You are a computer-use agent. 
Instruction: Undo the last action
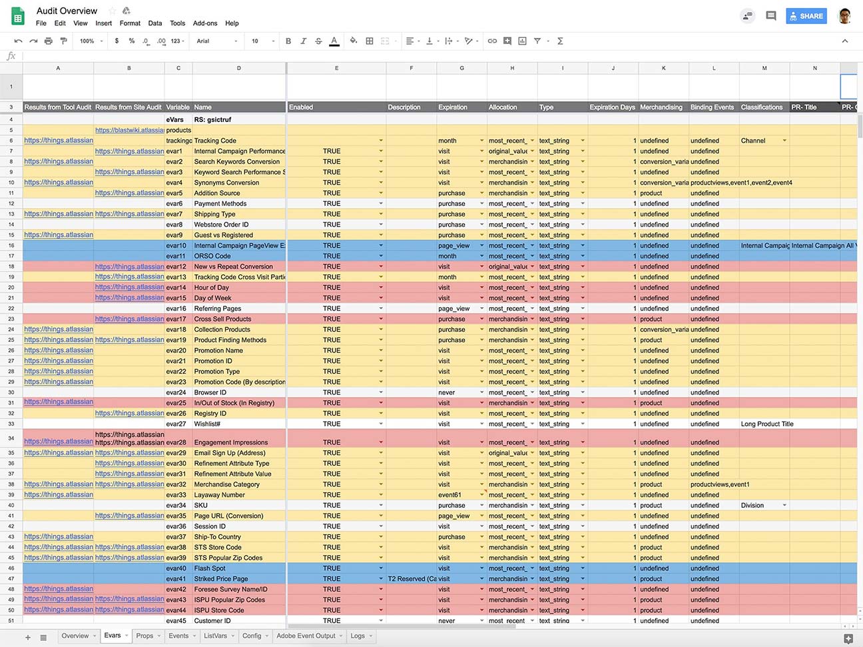pyautogui.click(x=18, y=41)
